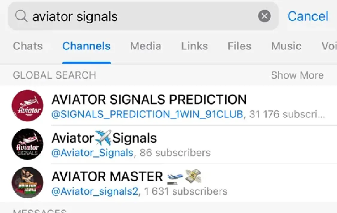Viewport: 337px width, 213px height.
Task: Open the AVIATOR SIGNALS PREDICTION channel avatar
Action: [x=27, y=106]
